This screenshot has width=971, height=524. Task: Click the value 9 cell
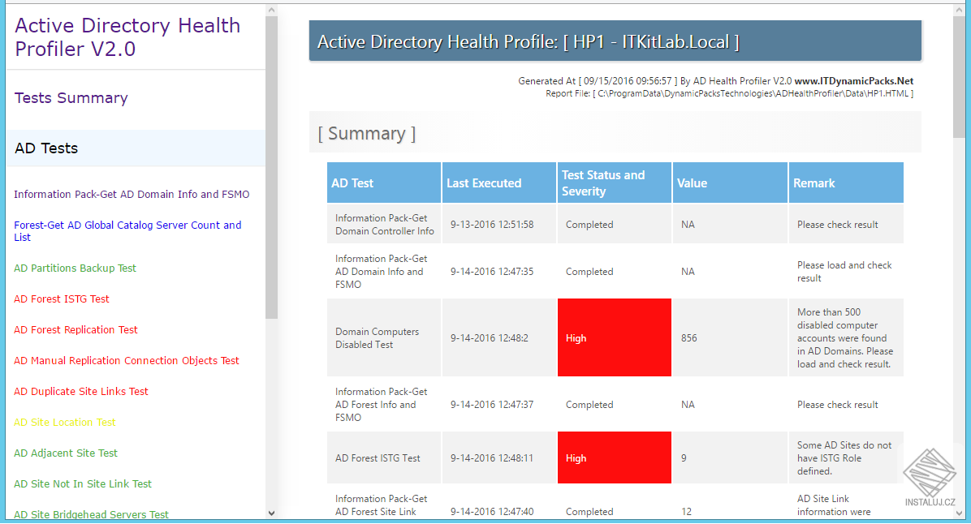(730, 457)
